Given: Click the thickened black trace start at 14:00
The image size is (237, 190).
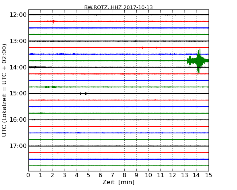Looking at the screenshot, I should [38, 67].
